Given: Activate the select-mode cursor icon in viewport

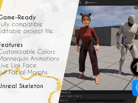Looking at the screenshot, I should 136,7.
